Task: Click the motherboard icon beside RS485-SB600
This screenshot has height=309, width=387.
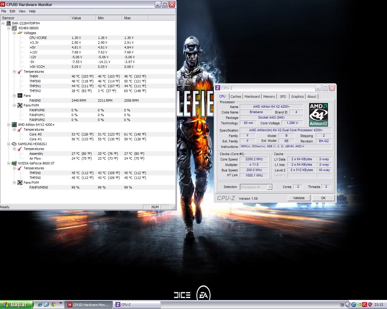Action: click(14, 28)
